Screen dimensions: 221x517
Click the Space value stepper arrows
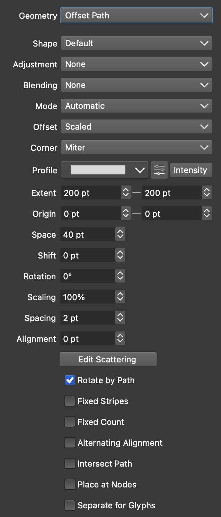120,235
